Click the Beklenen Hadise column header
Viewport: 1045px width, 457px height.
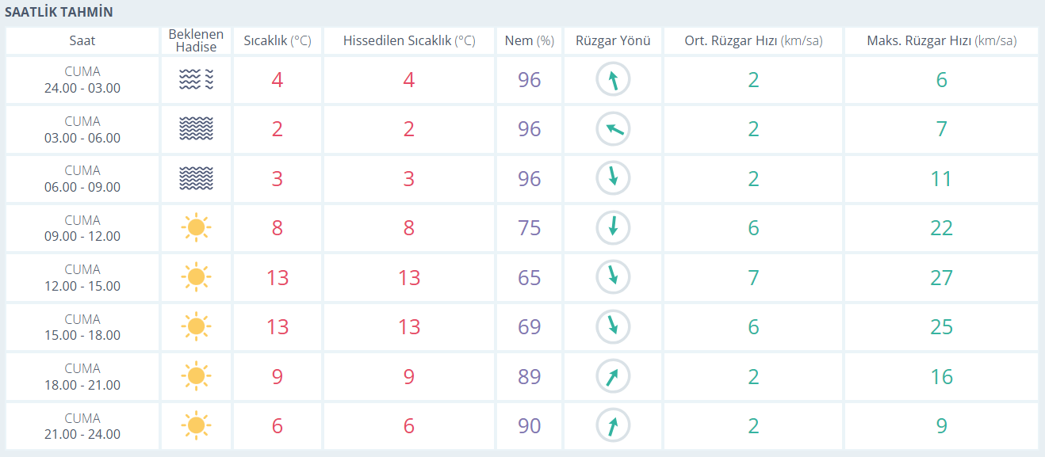coord(196,41)
